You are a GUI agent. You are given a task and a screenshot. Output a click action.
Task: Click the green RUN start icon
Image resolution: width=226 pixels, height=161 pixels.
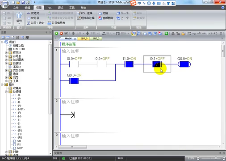tap(57, 34)
